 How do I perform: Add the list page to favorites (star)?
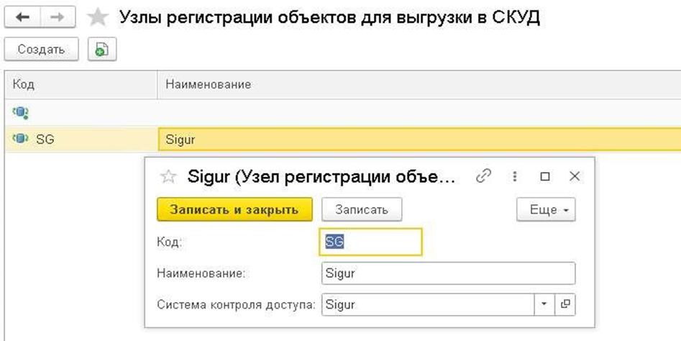tap(96, 18)
